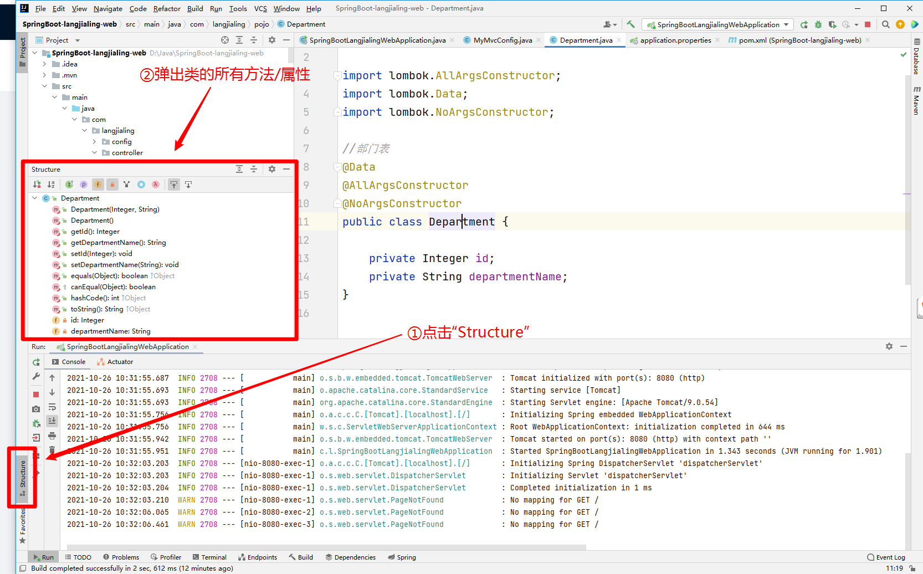Open Project view mode dropdown
Image resolution: width=923 pixels, height=574 pixels.
pyautogui.click(x=78, y=40)
